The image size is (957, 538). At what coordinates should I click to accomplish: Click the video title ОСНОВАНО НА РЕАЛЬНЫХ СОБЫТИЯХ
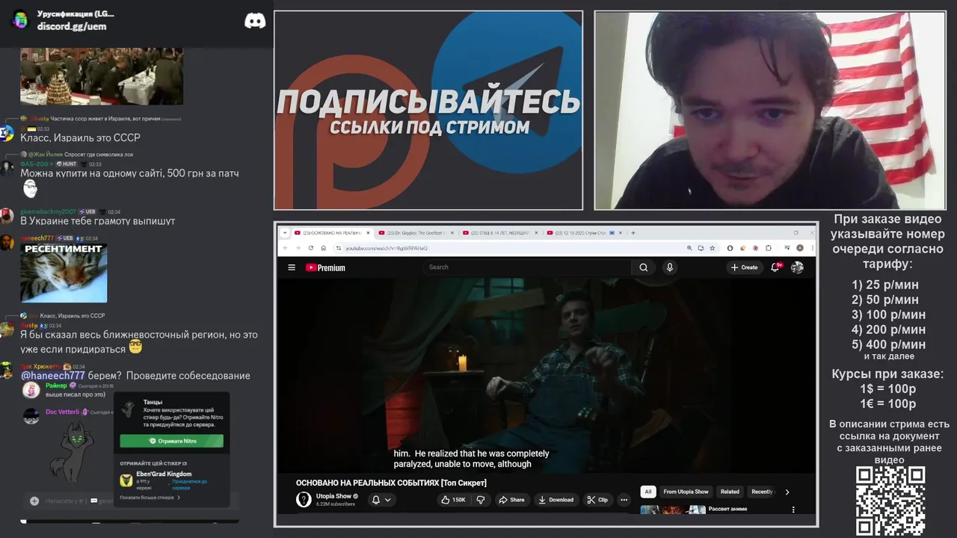coord(391,483)
